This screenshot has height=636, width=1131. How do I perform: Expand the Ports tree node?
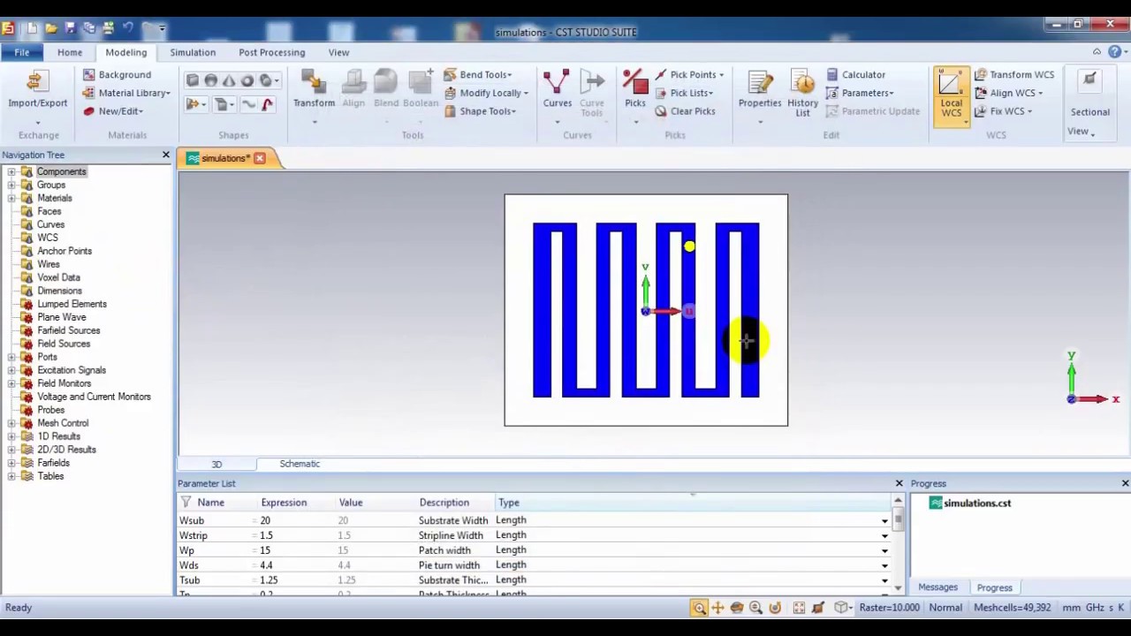[x=11, y=358]
